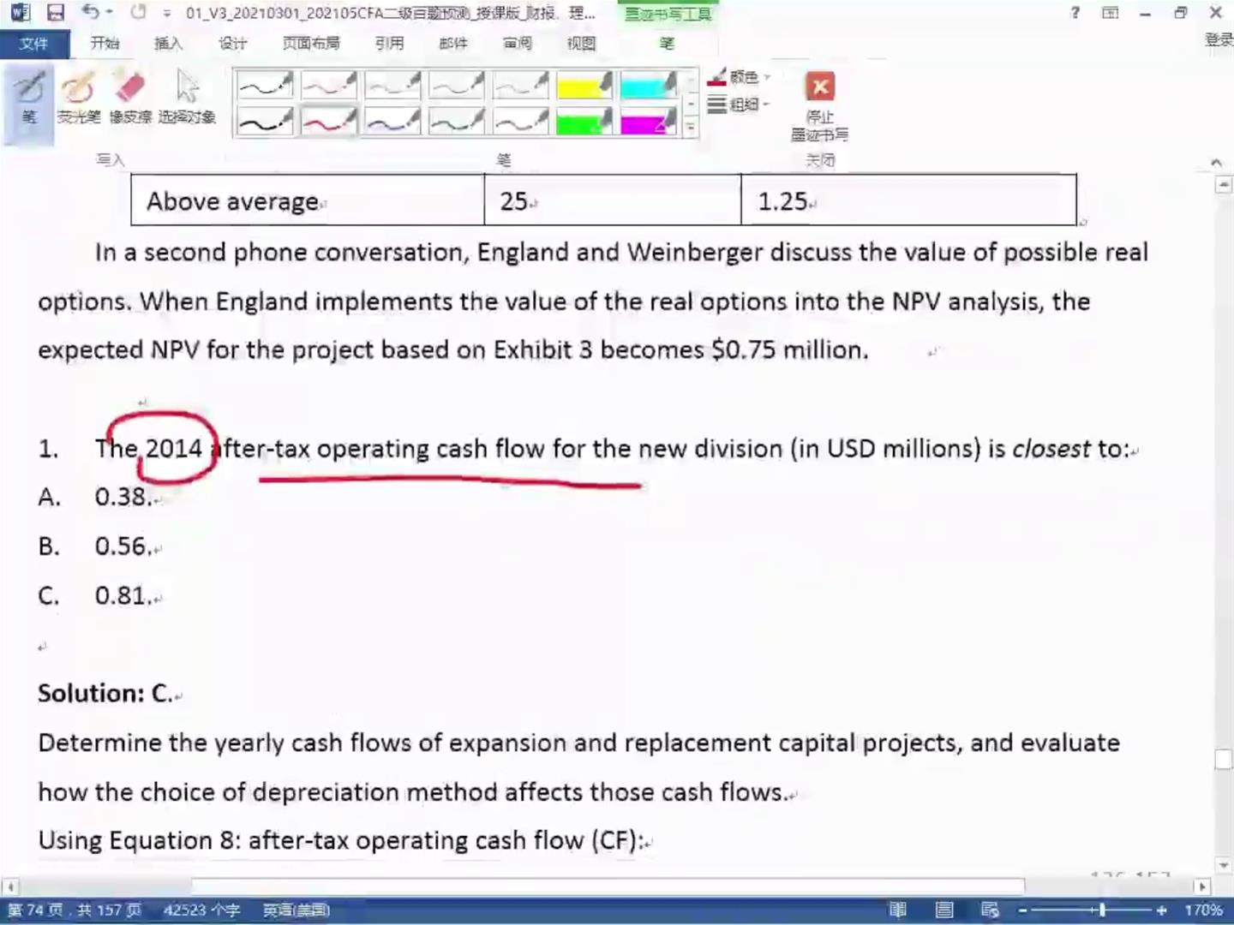1234x925 pixels.
Task: Open the 粗细 pen thickness dropdown
Action: [739, 104]
